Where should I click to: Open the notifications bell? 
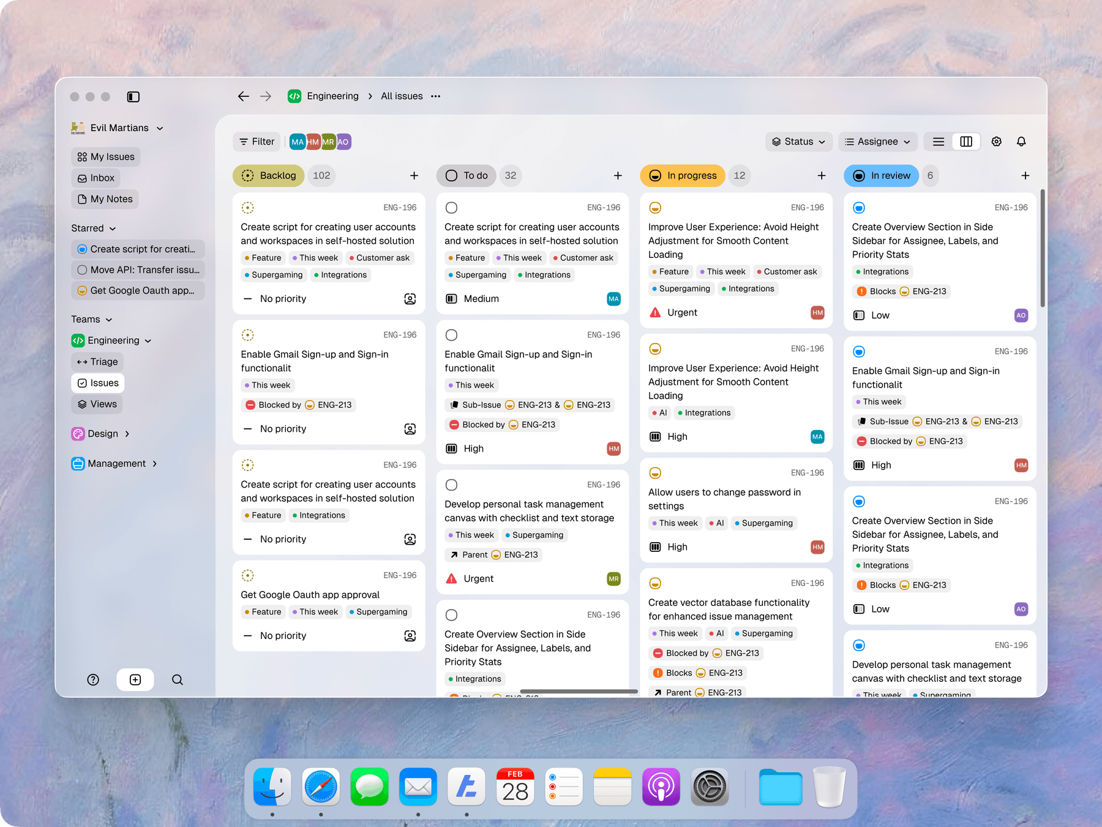point(1021,142)
